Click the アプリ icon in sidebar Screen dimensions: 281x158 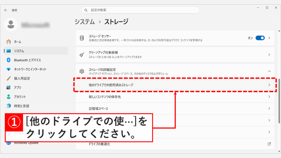[9, 88]
